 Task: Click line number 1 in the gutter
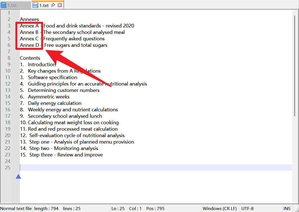[9, 13]
